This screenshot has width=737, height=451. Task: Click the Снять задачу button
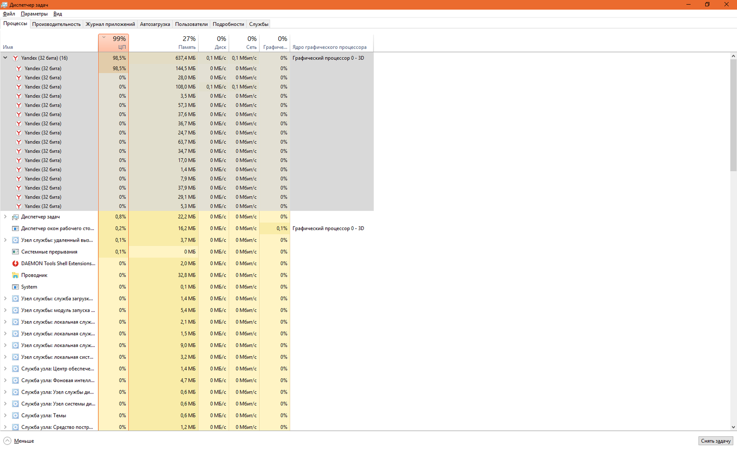tap(715, 441)
